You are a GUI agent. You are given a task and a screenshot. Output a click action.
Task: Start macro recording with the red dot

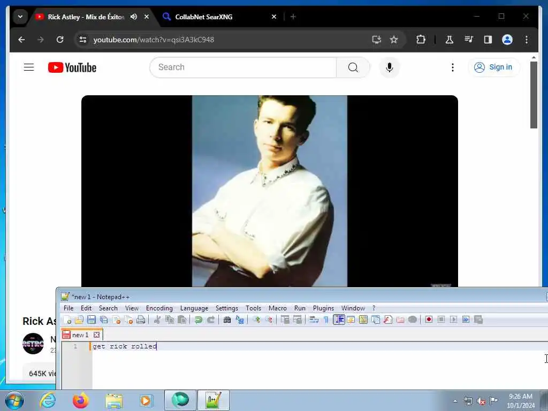[429, 320]
